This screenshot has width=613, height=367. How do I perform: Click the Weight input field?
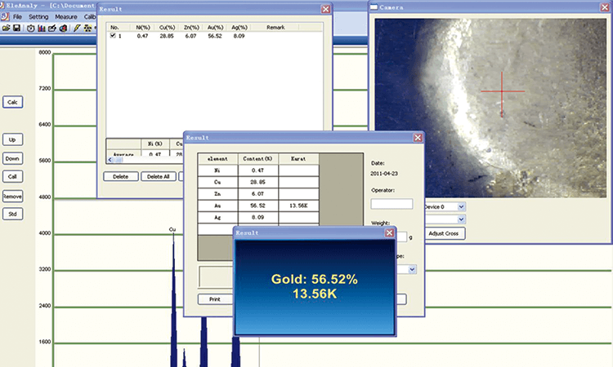[x=401, y=237]
